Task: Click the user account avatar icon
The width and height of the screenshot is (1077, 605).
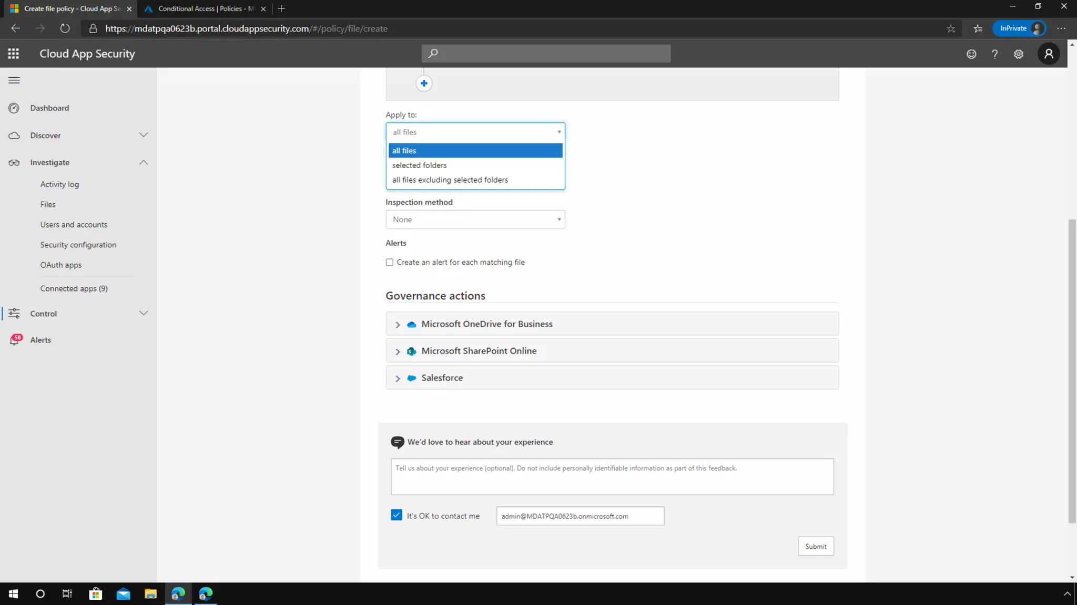Action: (1049, 54)
